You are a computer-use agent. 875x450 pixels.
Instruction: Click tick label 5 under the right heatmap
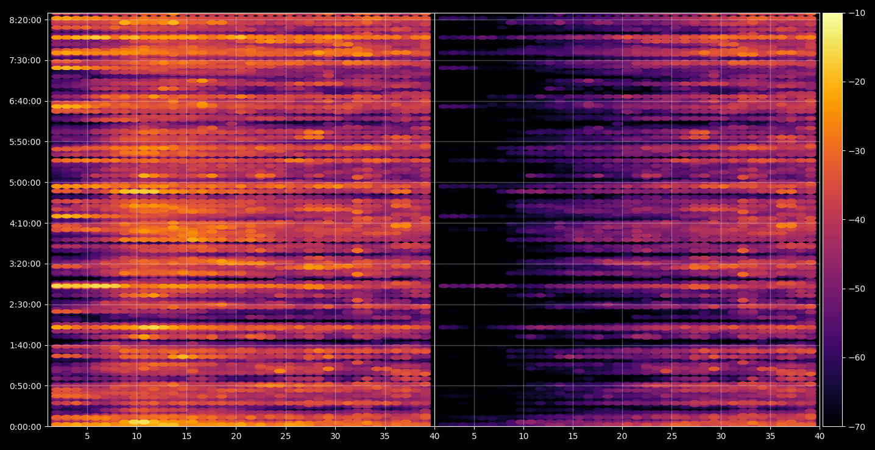[x=474, y=436]
